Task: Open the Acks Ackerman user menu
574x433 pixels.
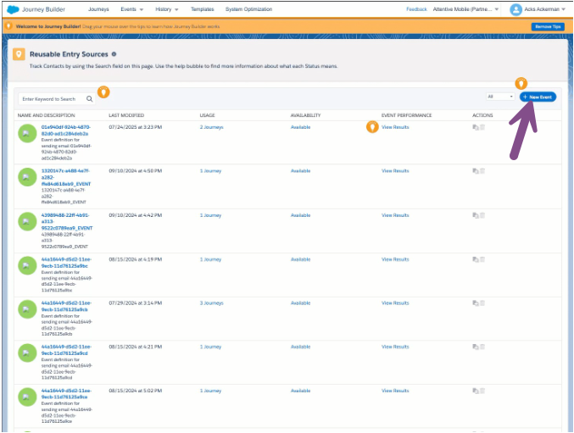Action: coord(538,9)
